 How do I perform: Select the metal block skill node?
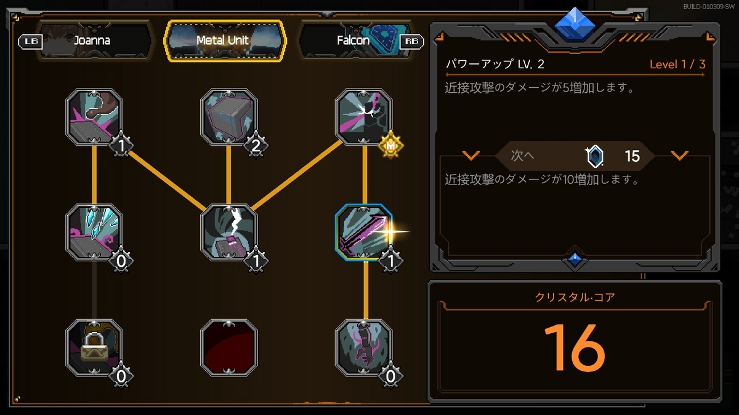coord(228,117)
